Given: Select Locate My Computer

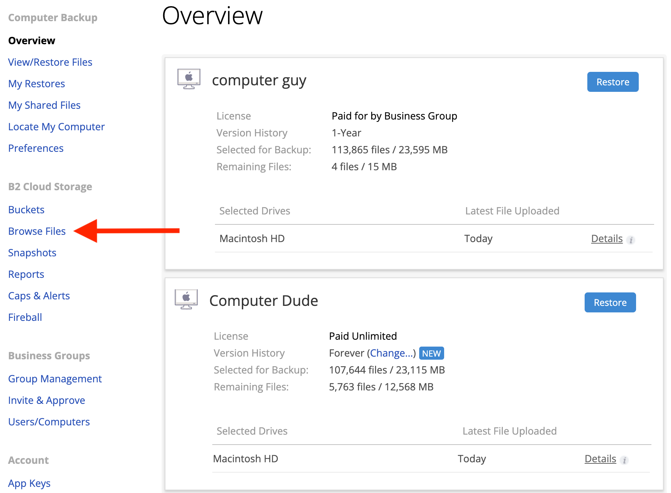Looking at the screenshot, I should [56, 127].
